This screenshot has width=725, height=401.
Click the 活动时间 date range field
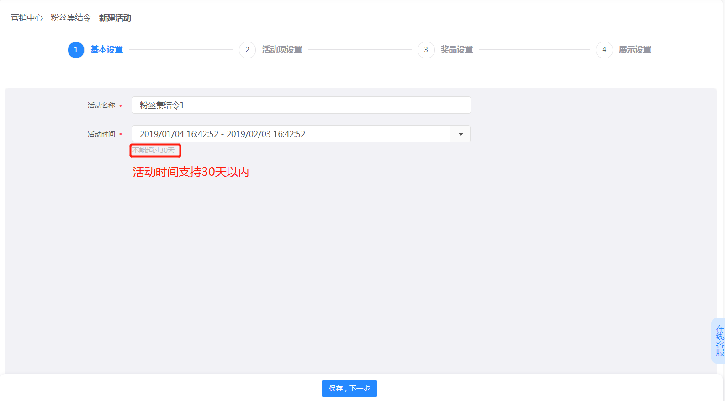(x=291, y=134)
